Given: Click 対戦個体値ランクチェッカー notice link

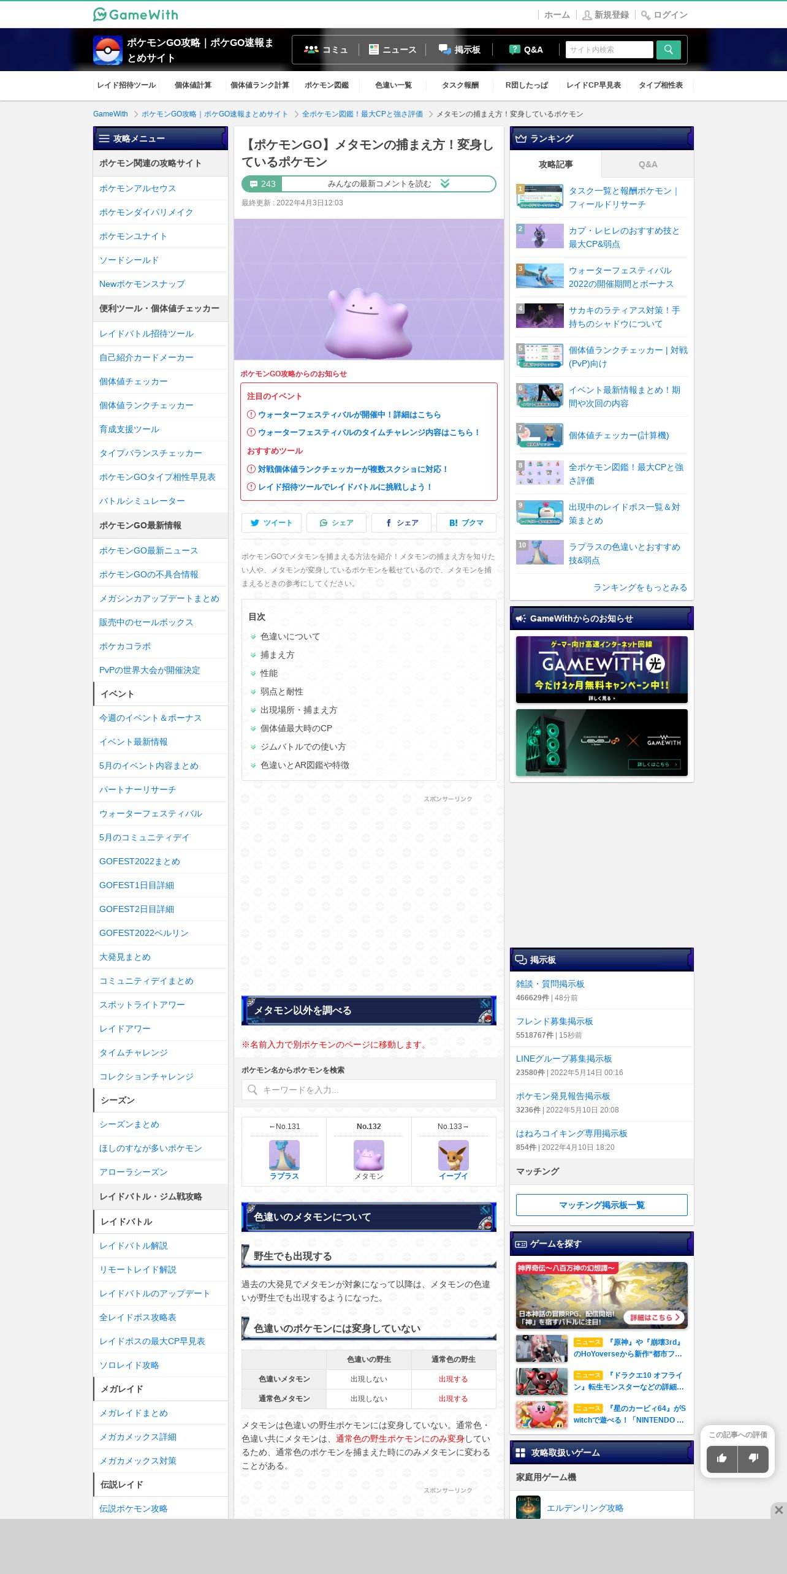Looking at the screenshot, I should (x=353, y=469).
